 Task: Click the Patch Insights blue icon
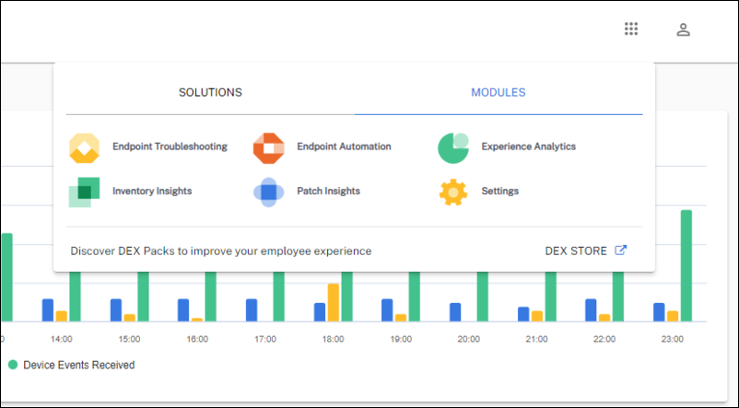pos(269,192)
